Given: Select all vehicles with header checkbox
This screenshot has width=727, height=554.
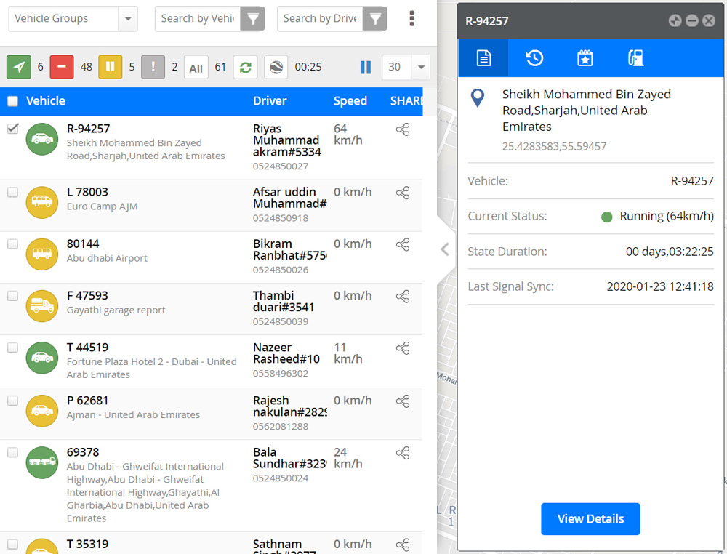Looking at the screenshot, I should pos(12,101).
